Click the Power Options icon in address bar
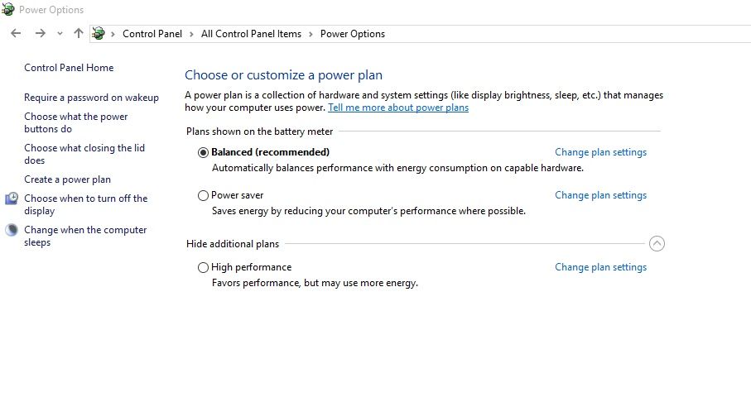This screenshot has width=751, height=397. (x=99, y=34)
